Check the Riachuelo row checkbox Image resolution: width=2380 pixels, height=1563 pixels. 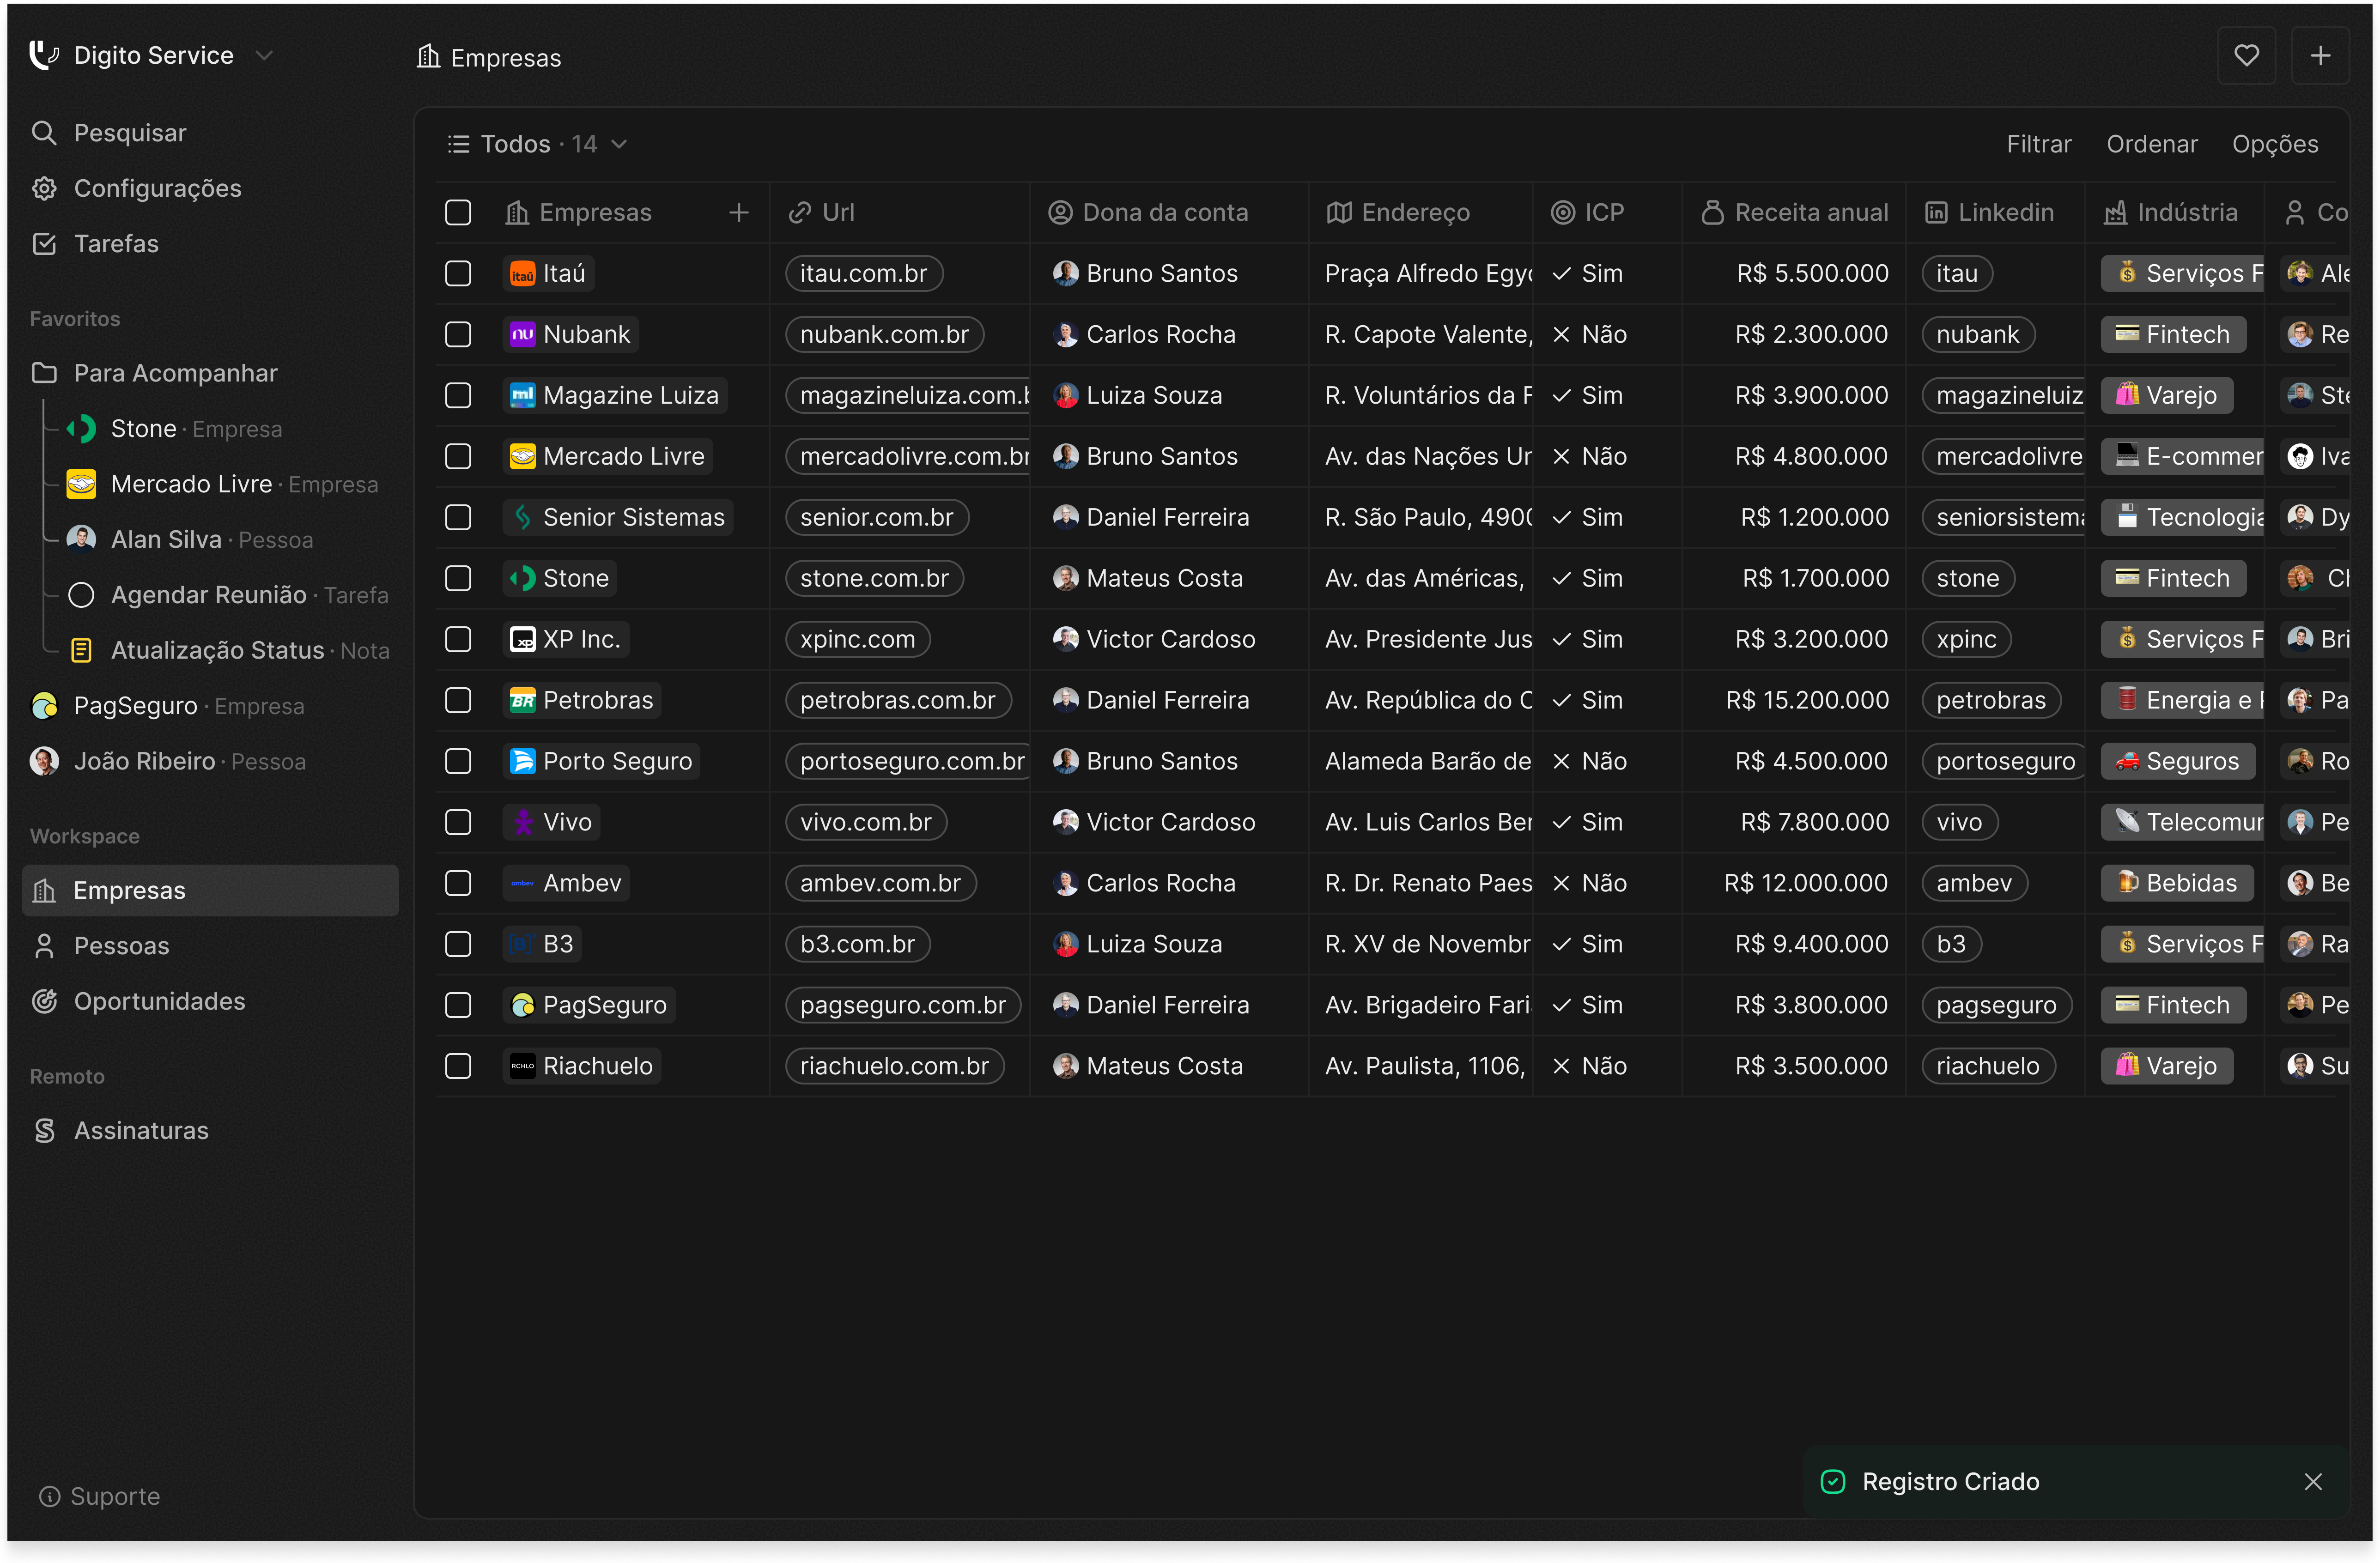pos(458,1066)
